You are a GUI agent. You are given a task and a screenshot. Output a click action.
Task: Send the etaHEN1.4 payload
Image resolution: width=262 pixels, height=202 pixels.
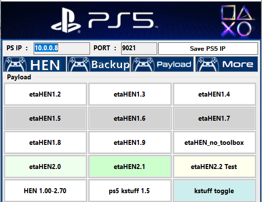tap(215, 94)
